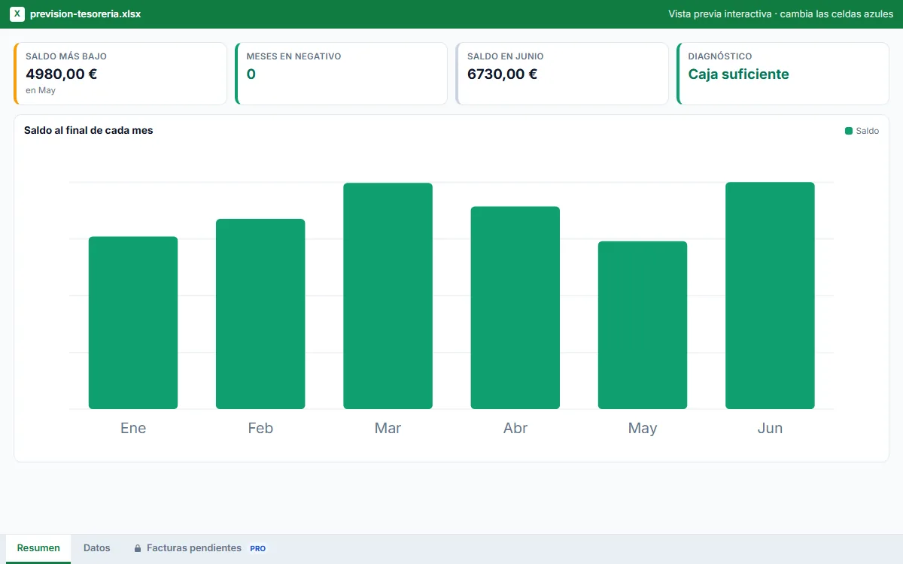
Task: Click the Ene bar in the chart
Action: 133,323
